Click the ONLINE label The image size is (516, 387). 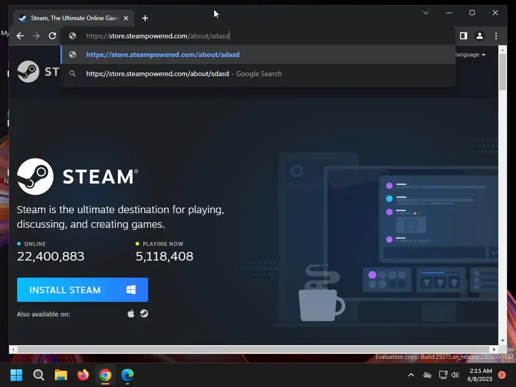(x=35, y=244)
